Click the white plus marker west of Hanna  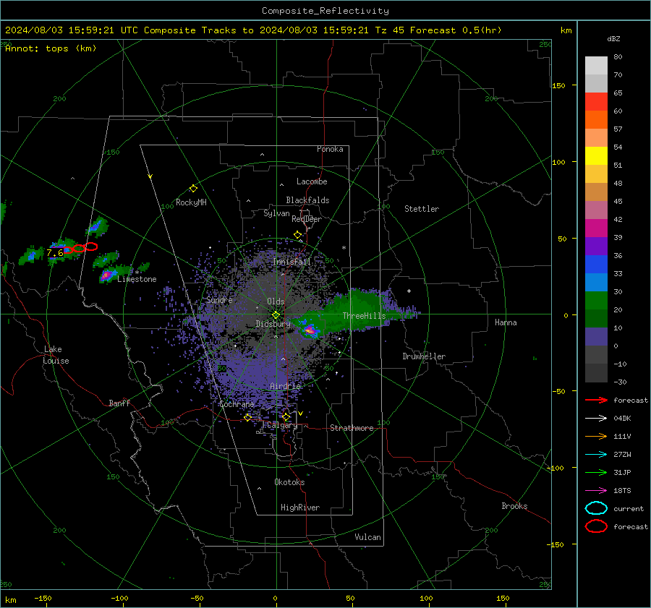click(x=409, y=291)
